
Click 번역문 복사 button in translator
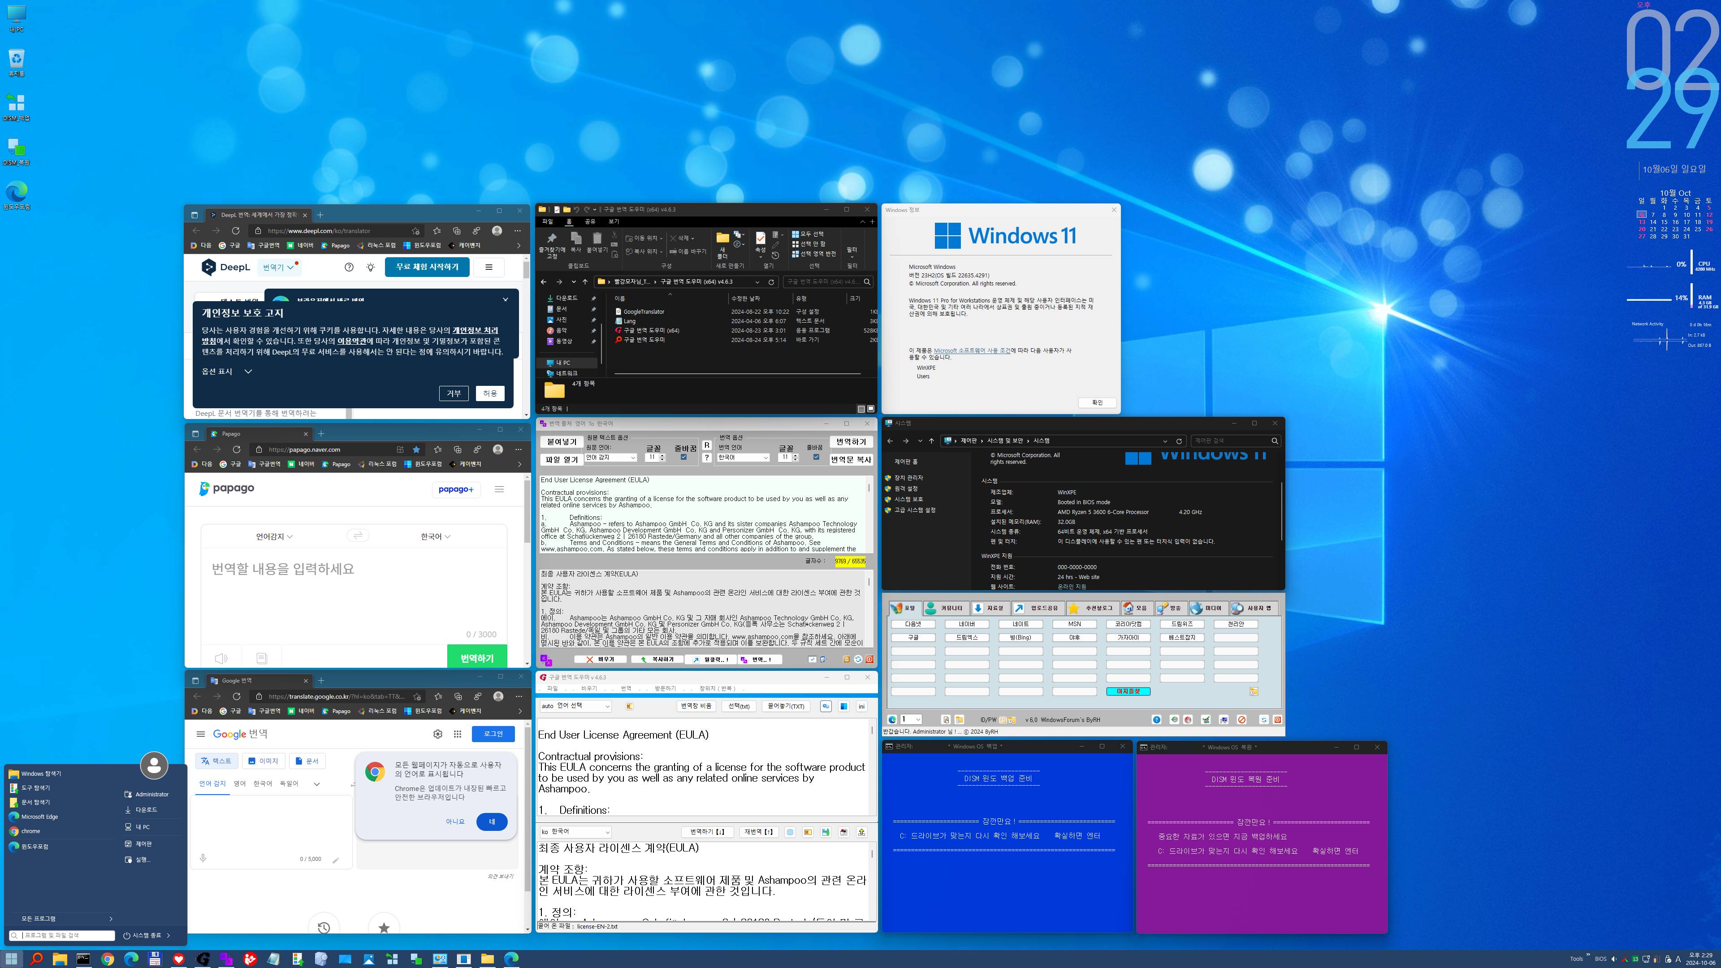[851, 460]
